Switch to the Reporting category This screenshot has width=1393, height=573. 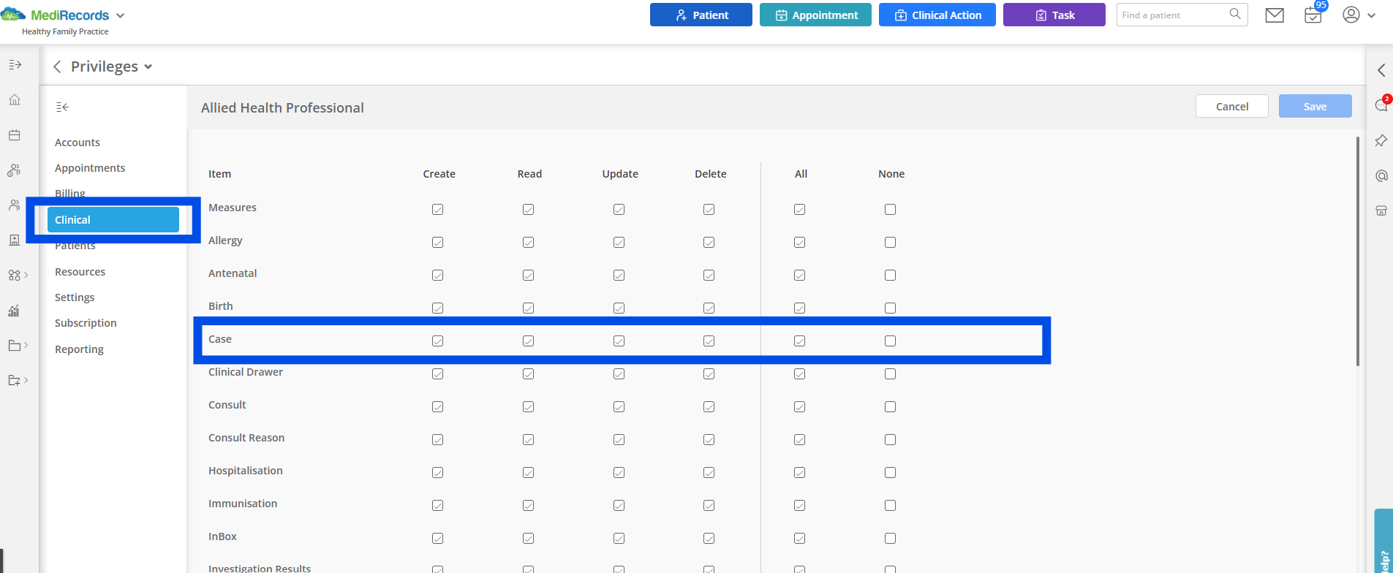79,349
